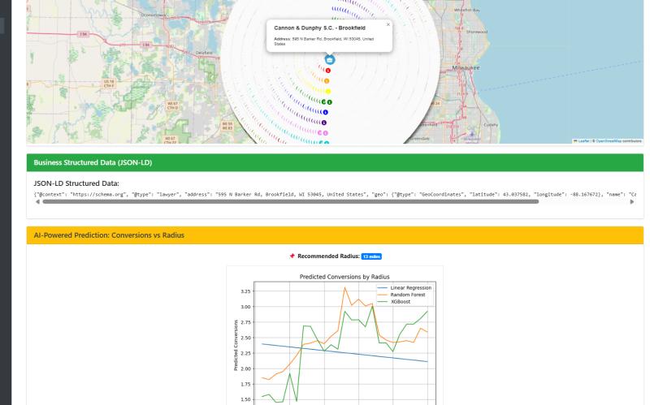Viewport: 650px width, 405px height.
Task: Click the Business Structured Data (JSON-LD) header
Action: coord(335,162)
